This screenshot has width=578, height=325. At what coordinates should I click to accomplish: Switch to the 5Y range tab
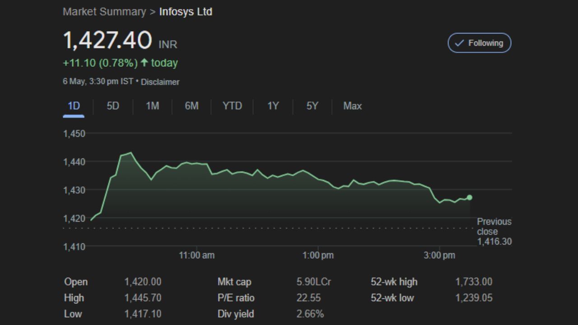(312, 106)
